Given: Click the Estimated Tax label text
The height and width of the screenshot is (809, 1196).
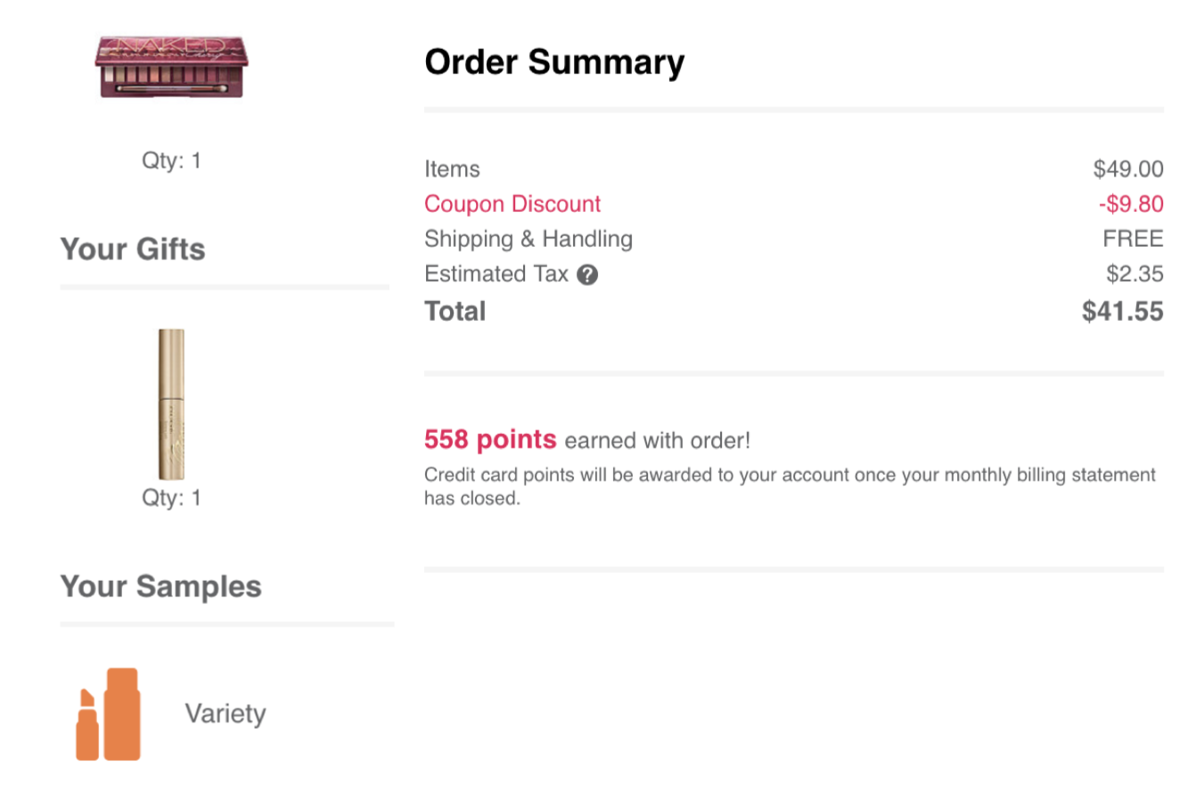Looking at the screenshot, I should (496, 274).
